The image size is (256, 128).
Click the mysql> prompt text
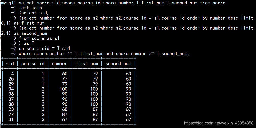tap(8, 3)
